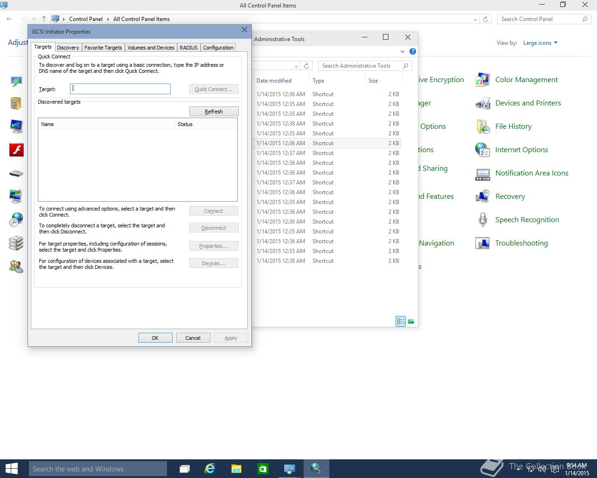Viewport: 597px width, 478px height.
Task: Open the Troubleshooting link text
Action: 521,243
